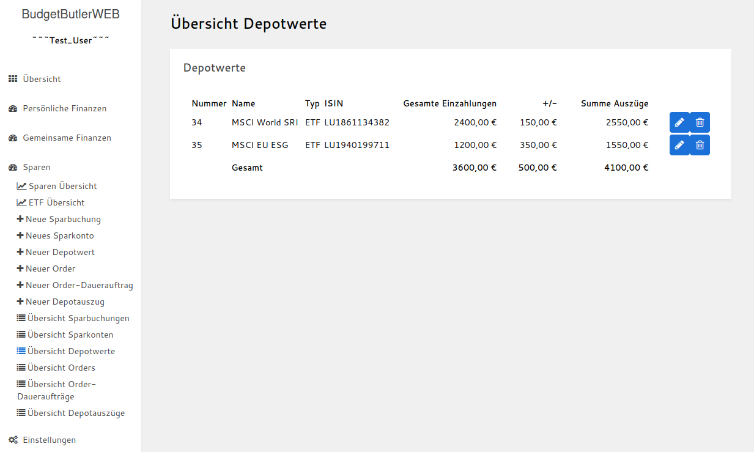Screen dimensions: 754x452
Task: Click the trash delete icon for MSCI EU ESG
Action: (x=700, y=145)
